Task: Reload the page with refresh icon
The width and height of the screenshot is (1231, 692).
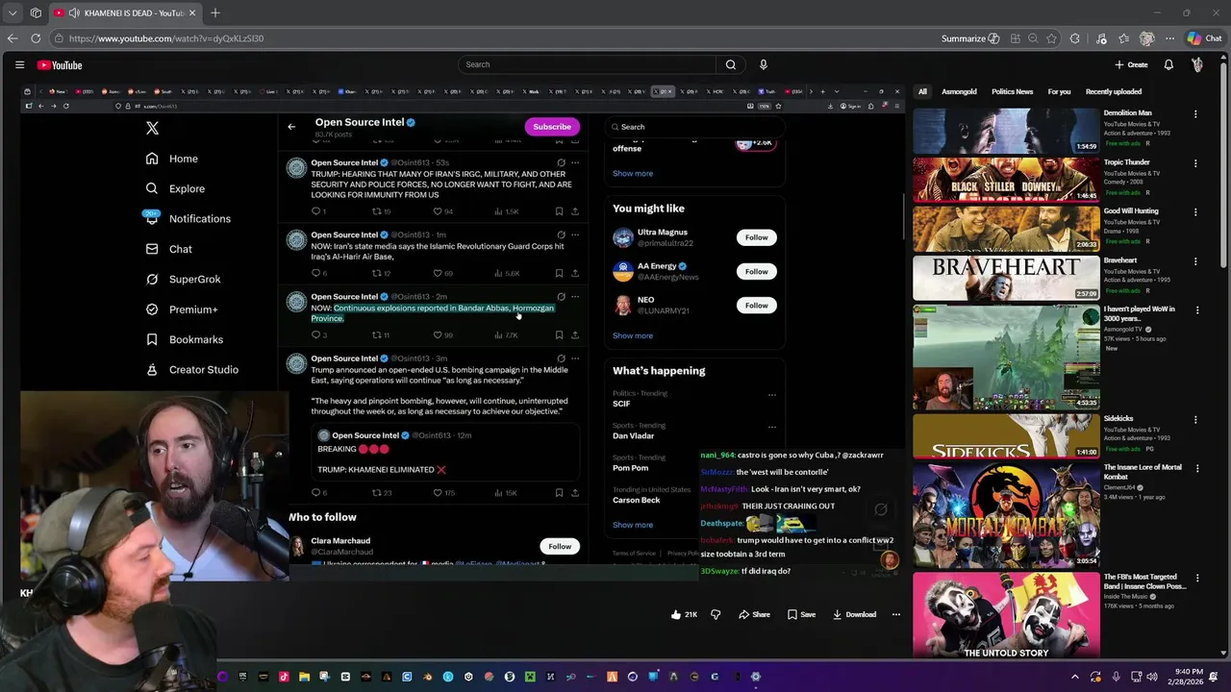Action: point(36,38)
